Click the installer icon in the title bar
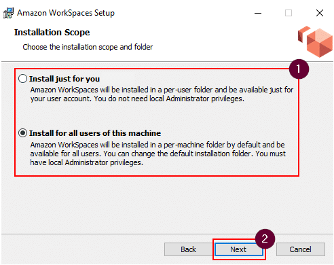Image resolution: width=334 pixels, height=265 pixels. point(8,13)
